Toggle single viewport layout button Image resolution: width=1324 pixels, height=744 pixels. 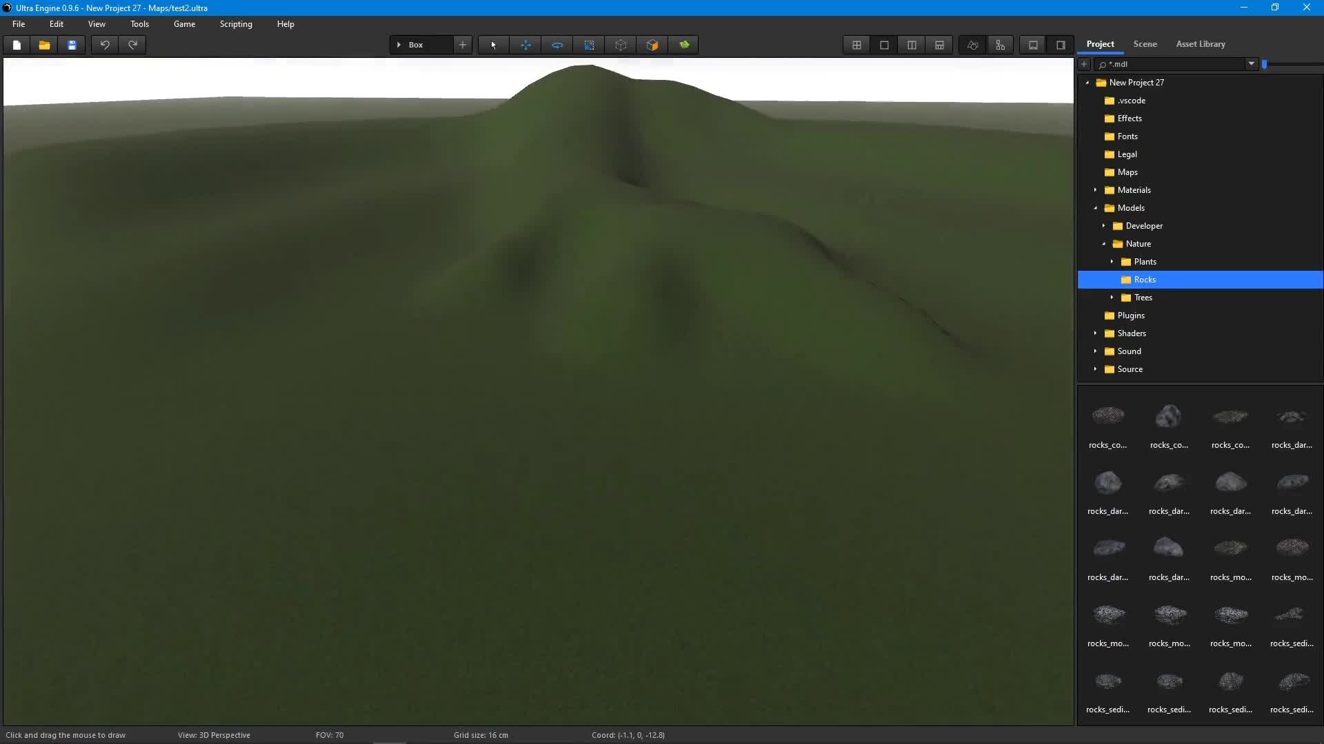pos(884,45)
